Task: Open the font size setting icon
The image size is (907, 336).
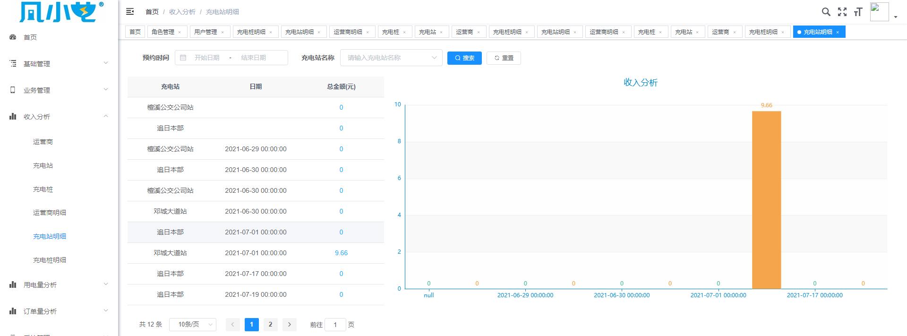Action: (x=858, y=12)
